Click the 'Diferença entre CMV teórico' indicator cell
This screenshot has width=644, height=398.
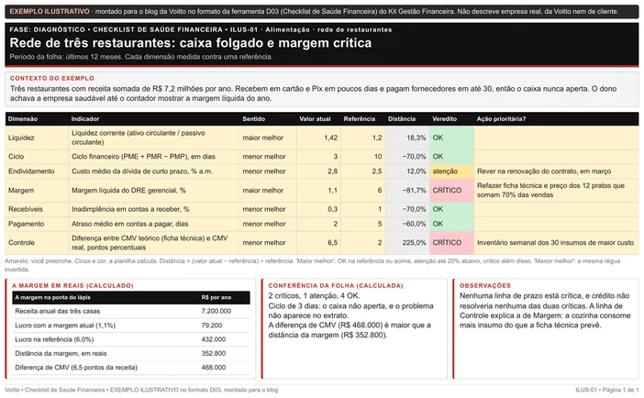point(154,242)
